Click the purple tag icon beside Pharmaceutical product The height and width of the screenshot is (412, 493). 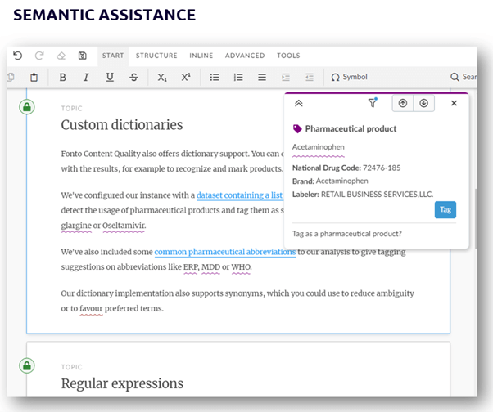pos(297,129)
